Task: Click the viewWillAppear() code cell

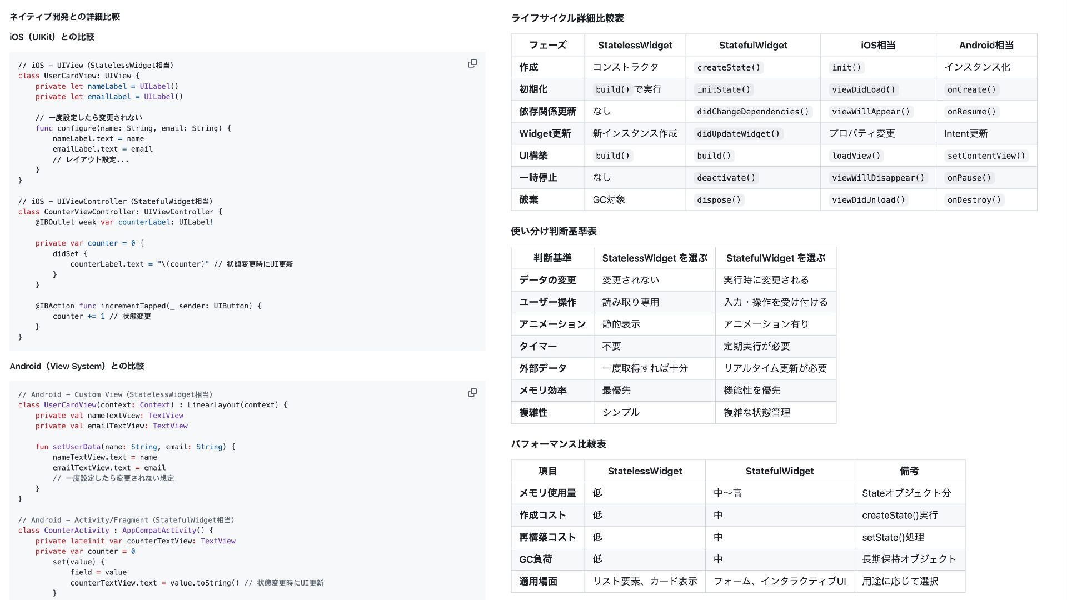Action: click(x=870, y=112)
